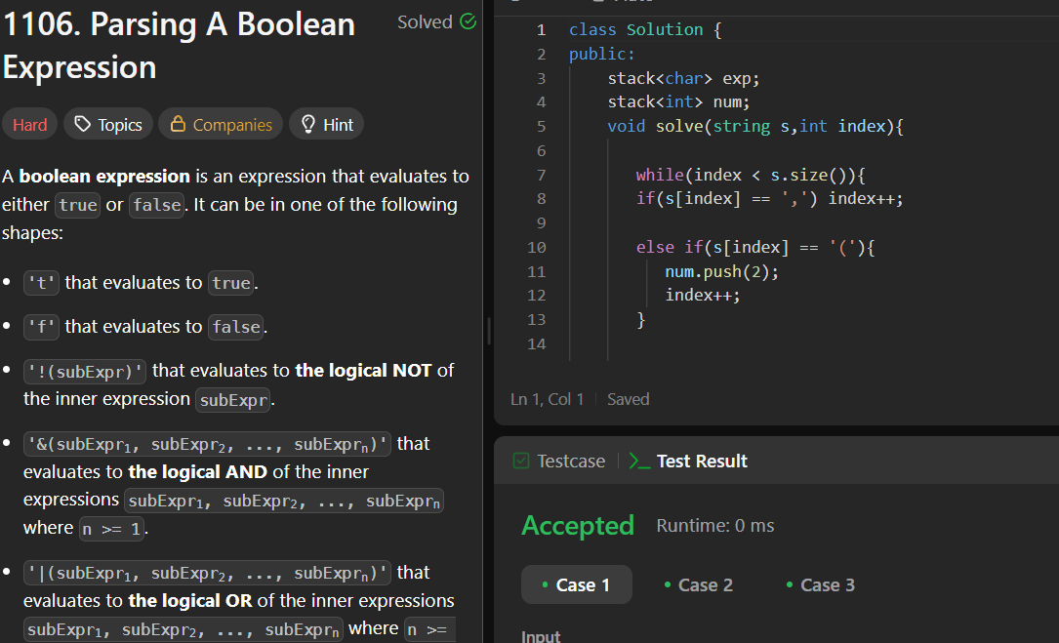Open the locked Companies button
Viewport: 1059px width, 643px height.
pyautogui.click(x=221, y=124)
